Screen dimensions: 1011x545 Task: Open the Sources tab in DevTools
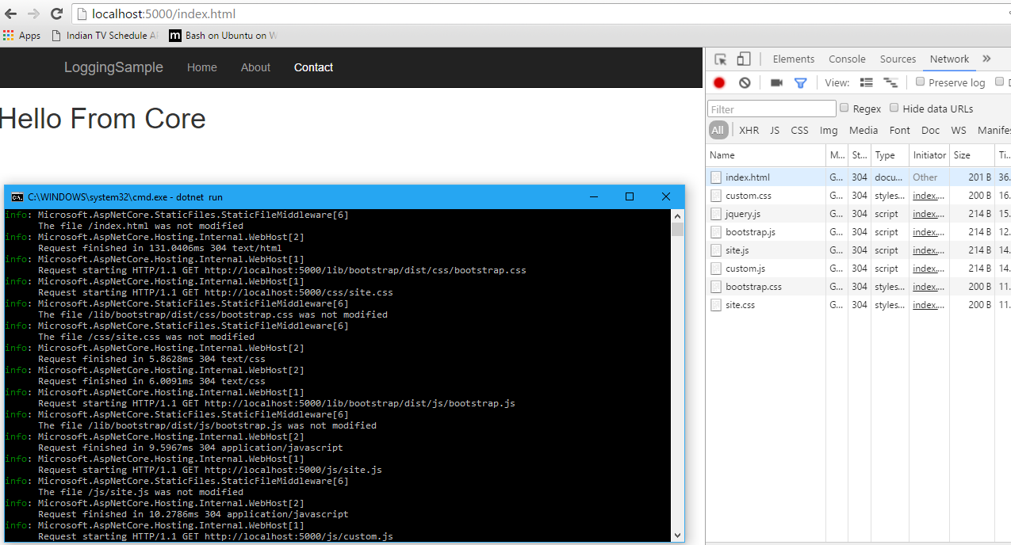click(898, 59)
